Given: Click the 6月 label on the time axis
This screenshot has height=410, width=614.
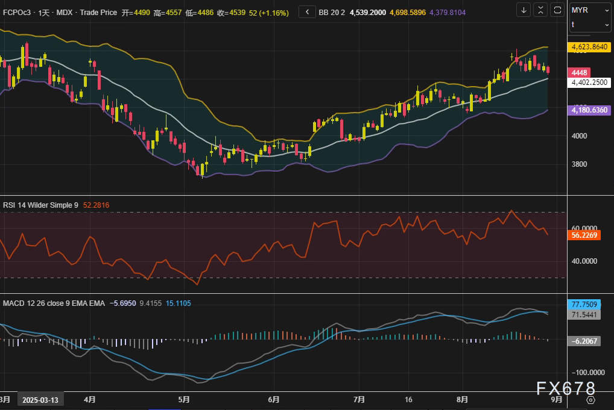Looking at the screenshot, I should pos(274,399).
